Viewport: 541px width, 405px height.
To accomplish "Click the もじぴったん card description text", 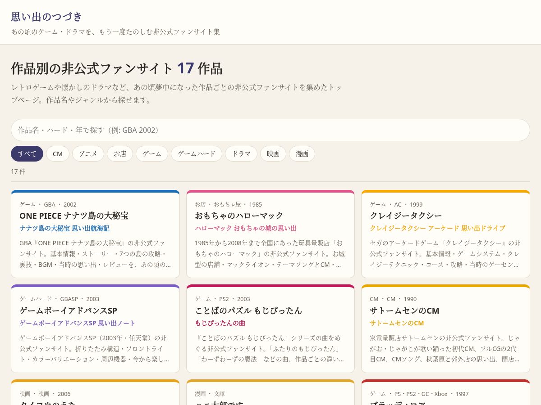I will 270,348.
